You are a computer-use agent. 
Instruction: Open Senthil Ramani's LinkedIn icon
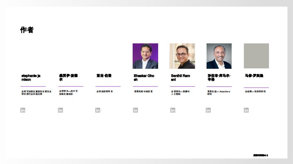tap(173, 110)
